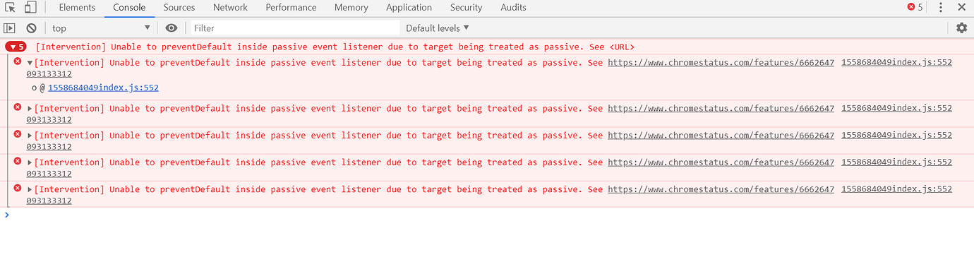This screenshot has width=974, height=274.
Task: Expand the second Intervention error message
Action: [30, 109]
